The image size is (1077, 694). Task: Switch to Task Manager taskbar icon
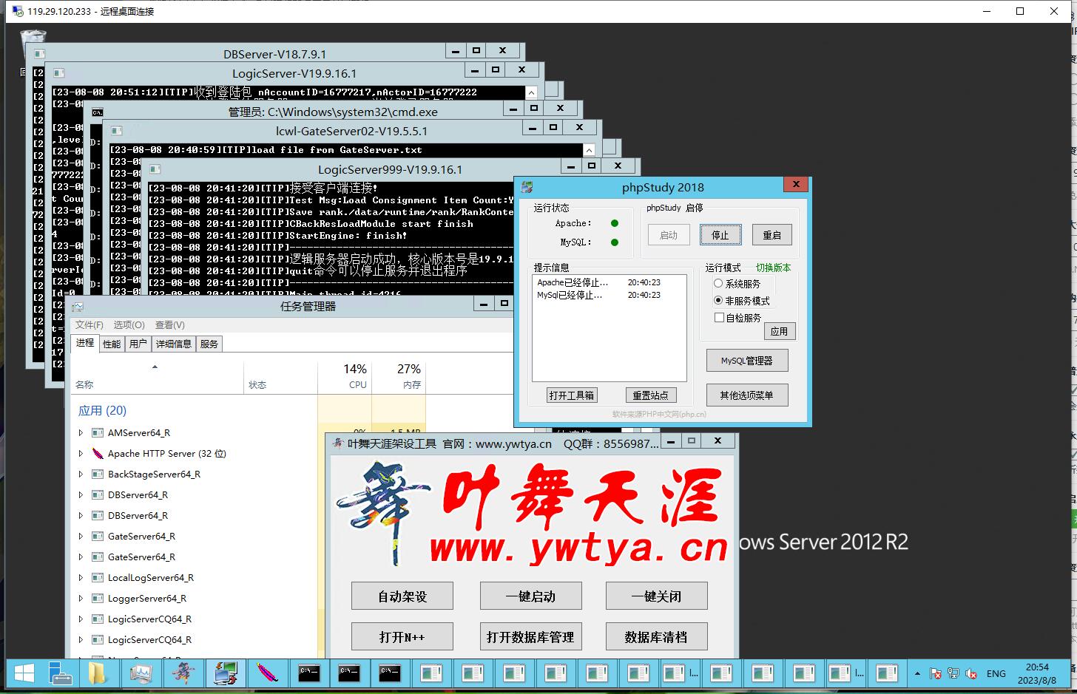(x=141, y=673)
